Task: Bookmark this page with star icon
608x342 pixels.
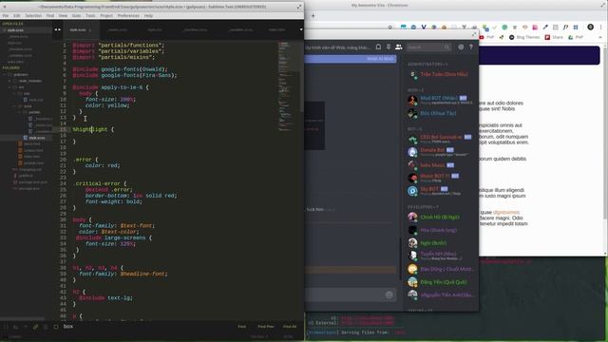Action: tap(390, 28)
